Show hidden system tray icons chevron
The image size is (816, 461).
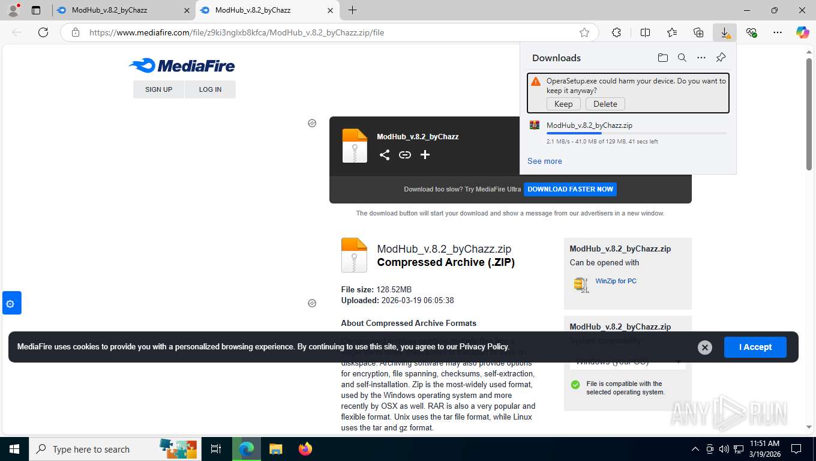(695, 449)
